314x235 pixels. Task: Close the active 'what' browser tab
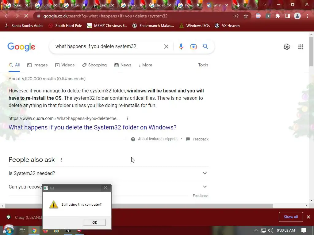pyautogui.click(x=227, y=6)
